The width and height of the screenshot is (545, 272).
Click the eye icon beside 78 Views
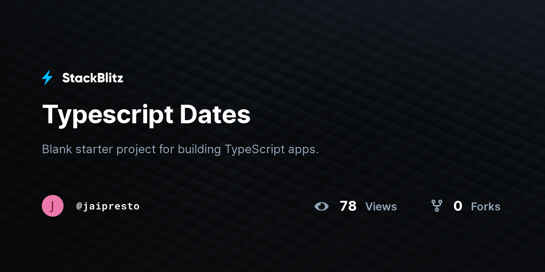(x=322, y=207)
